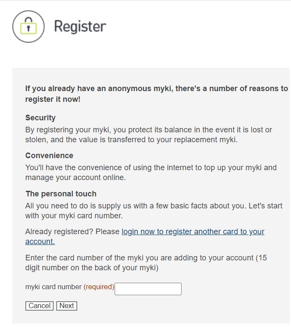The image size is (291, 327).
Task: Click the 'By registering your myki, you protect' line
Action: [149, 130]
